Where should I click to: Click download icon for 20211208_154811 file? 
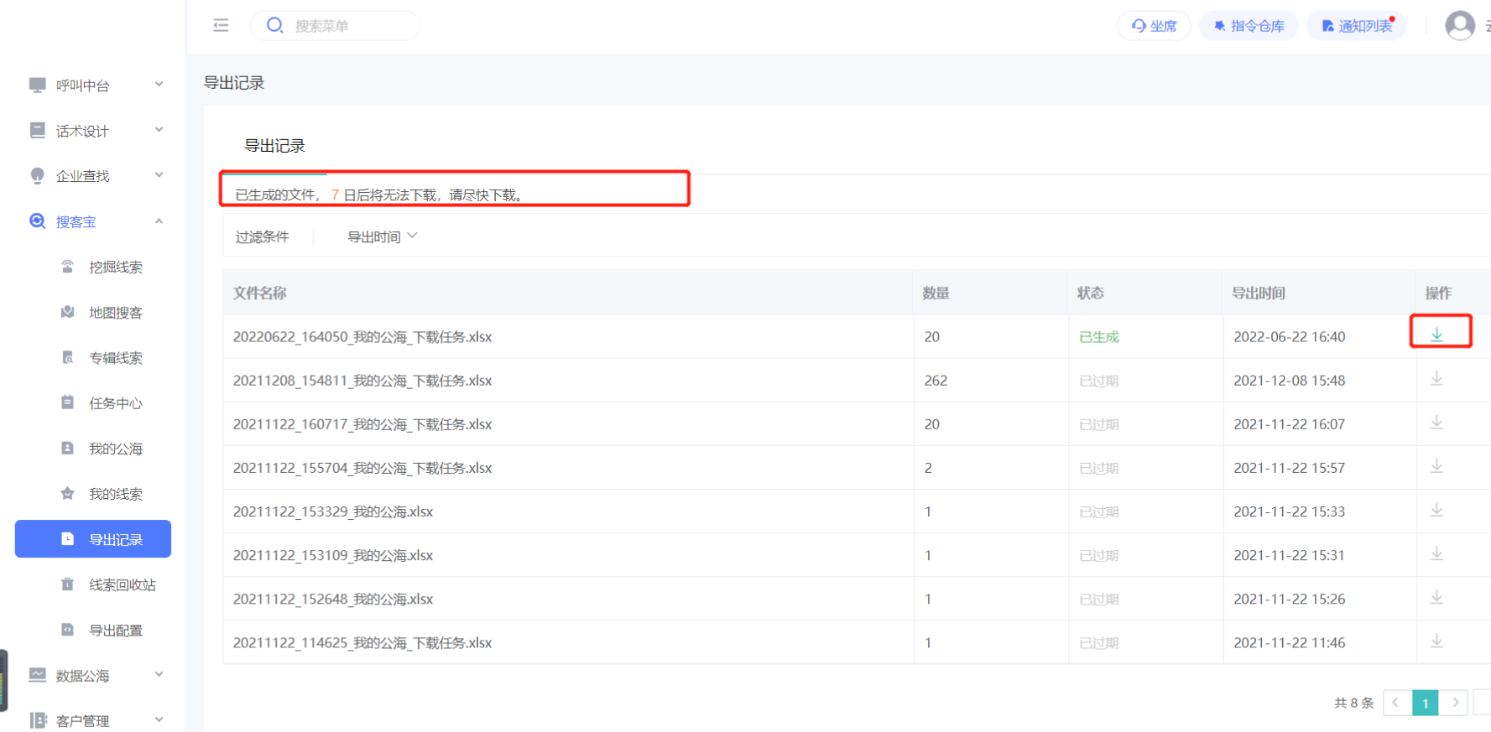click(x=1436, y=379)
